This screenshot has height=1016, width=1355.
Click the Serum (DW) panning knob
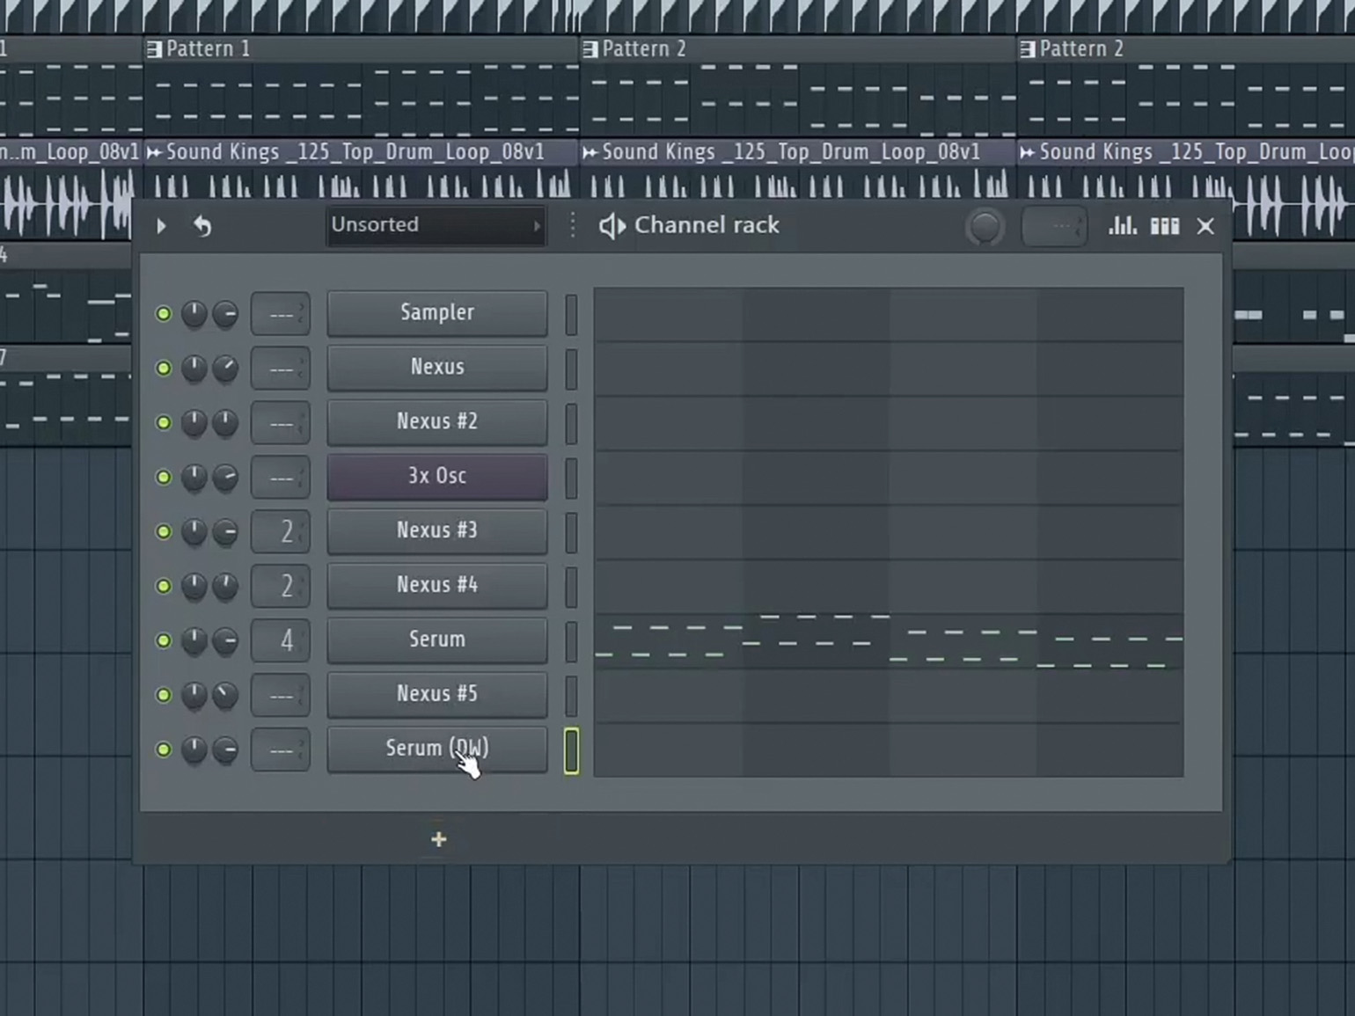click(x=194, y=750)
